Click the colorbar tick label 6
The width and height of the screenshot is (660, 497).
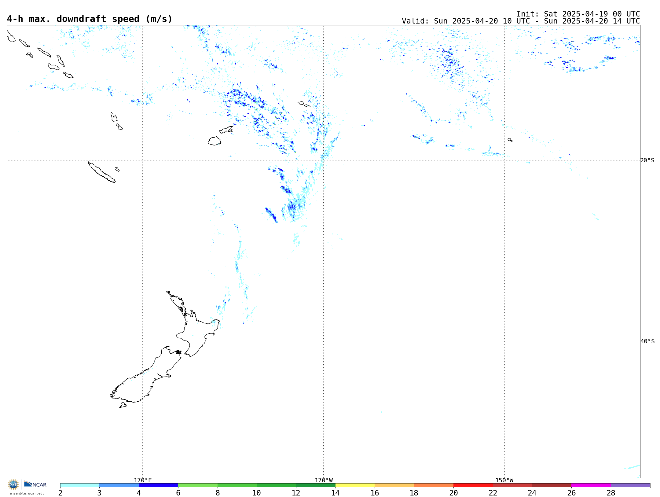point(178,493)
